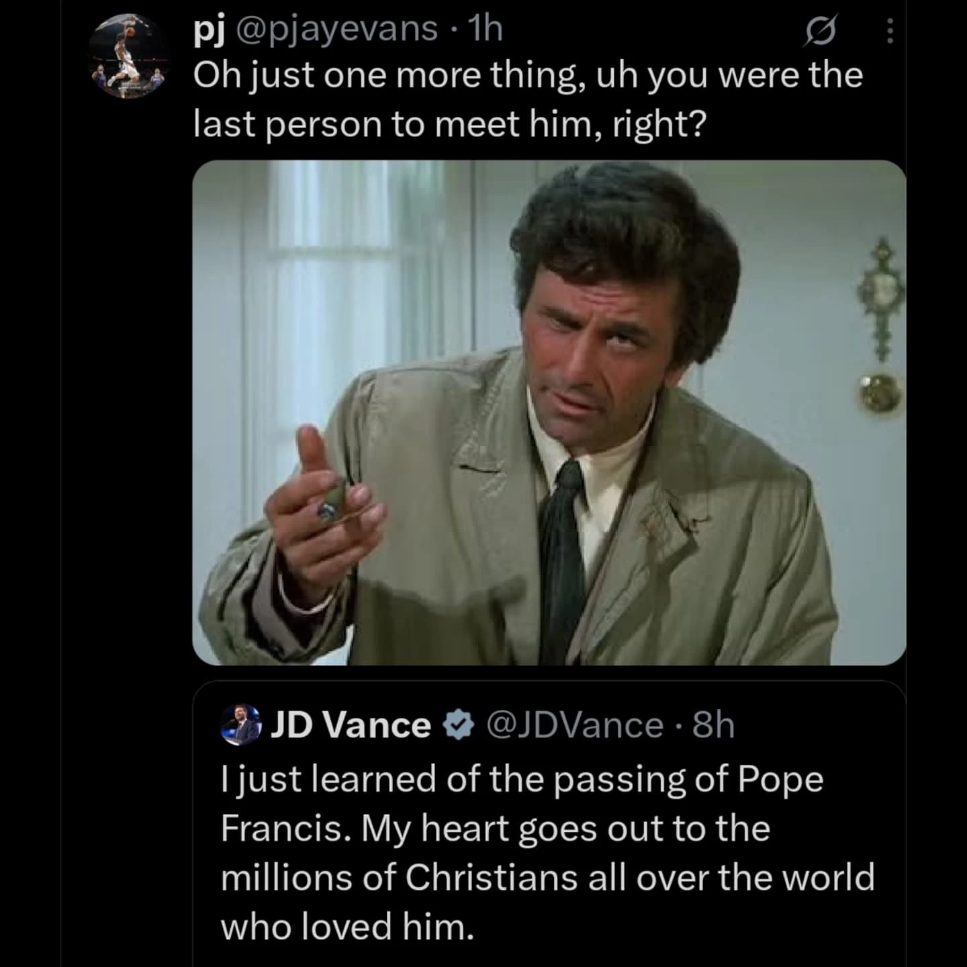Click the "last person to meet him, right?" line

[450, 125]
